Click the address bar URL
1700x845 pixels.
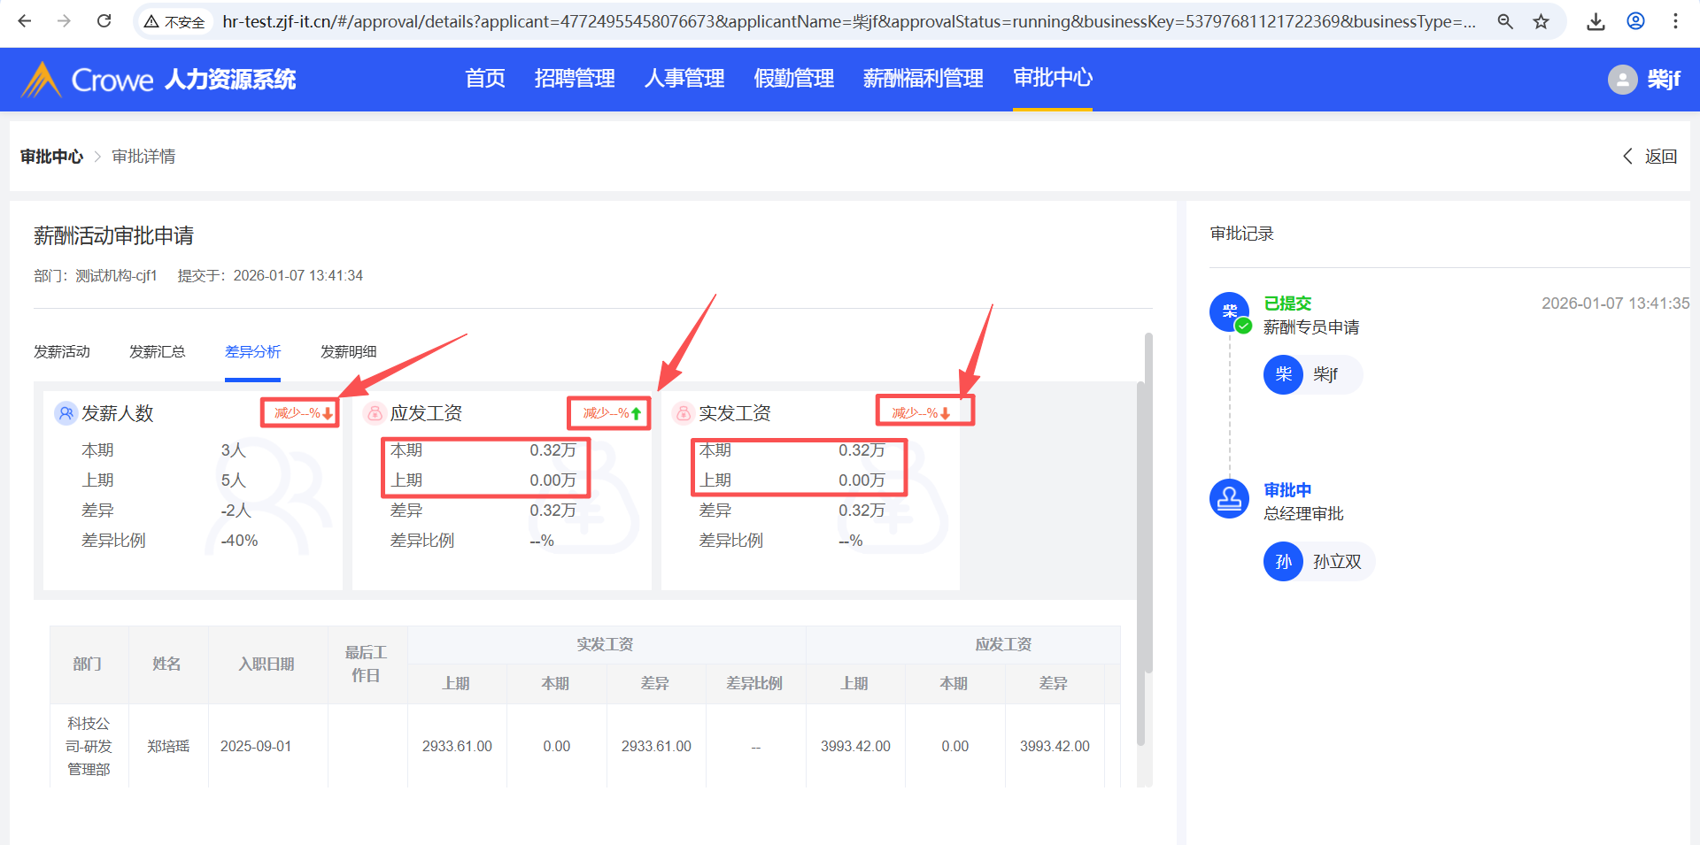click(x=848, y=21)
